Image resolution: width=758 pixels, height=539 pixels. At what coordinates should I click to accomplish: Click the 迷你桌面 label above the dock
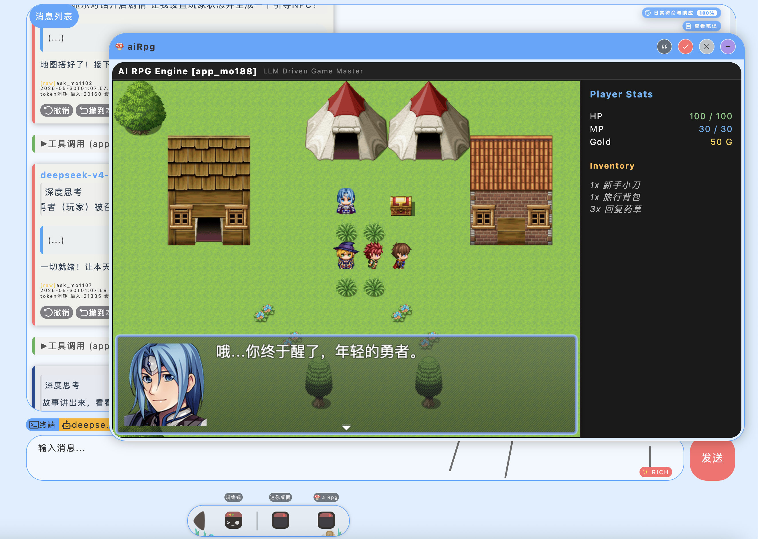coord(280,497)
